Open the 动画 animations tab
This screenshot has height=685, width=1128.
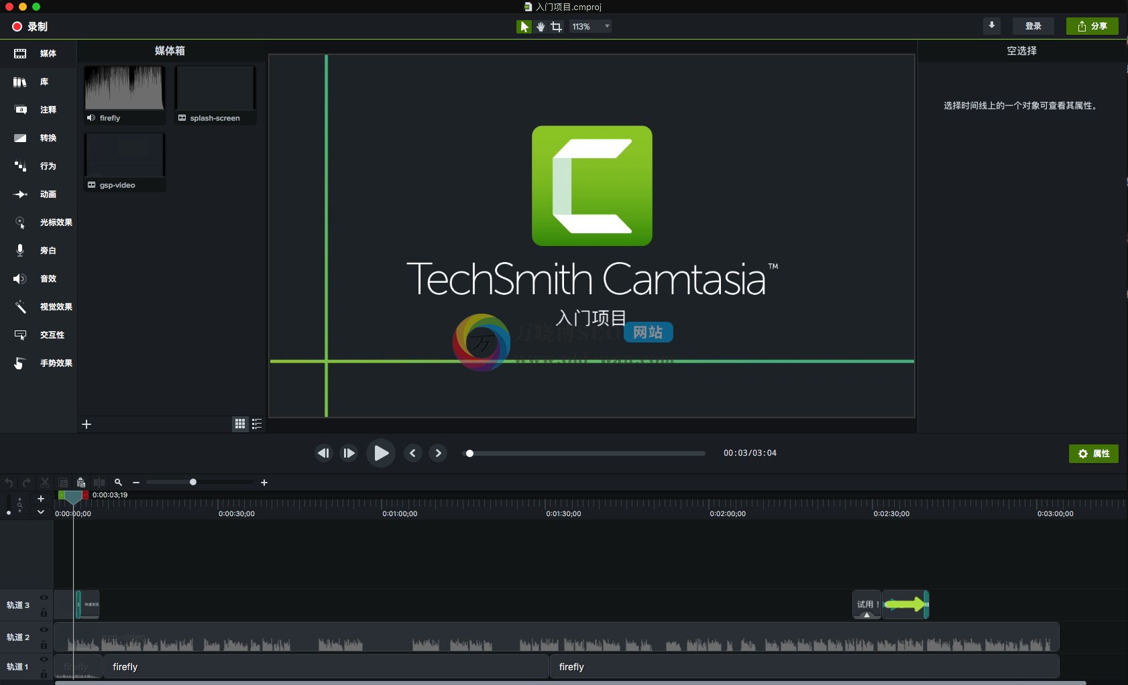click(x=38, y=194)
